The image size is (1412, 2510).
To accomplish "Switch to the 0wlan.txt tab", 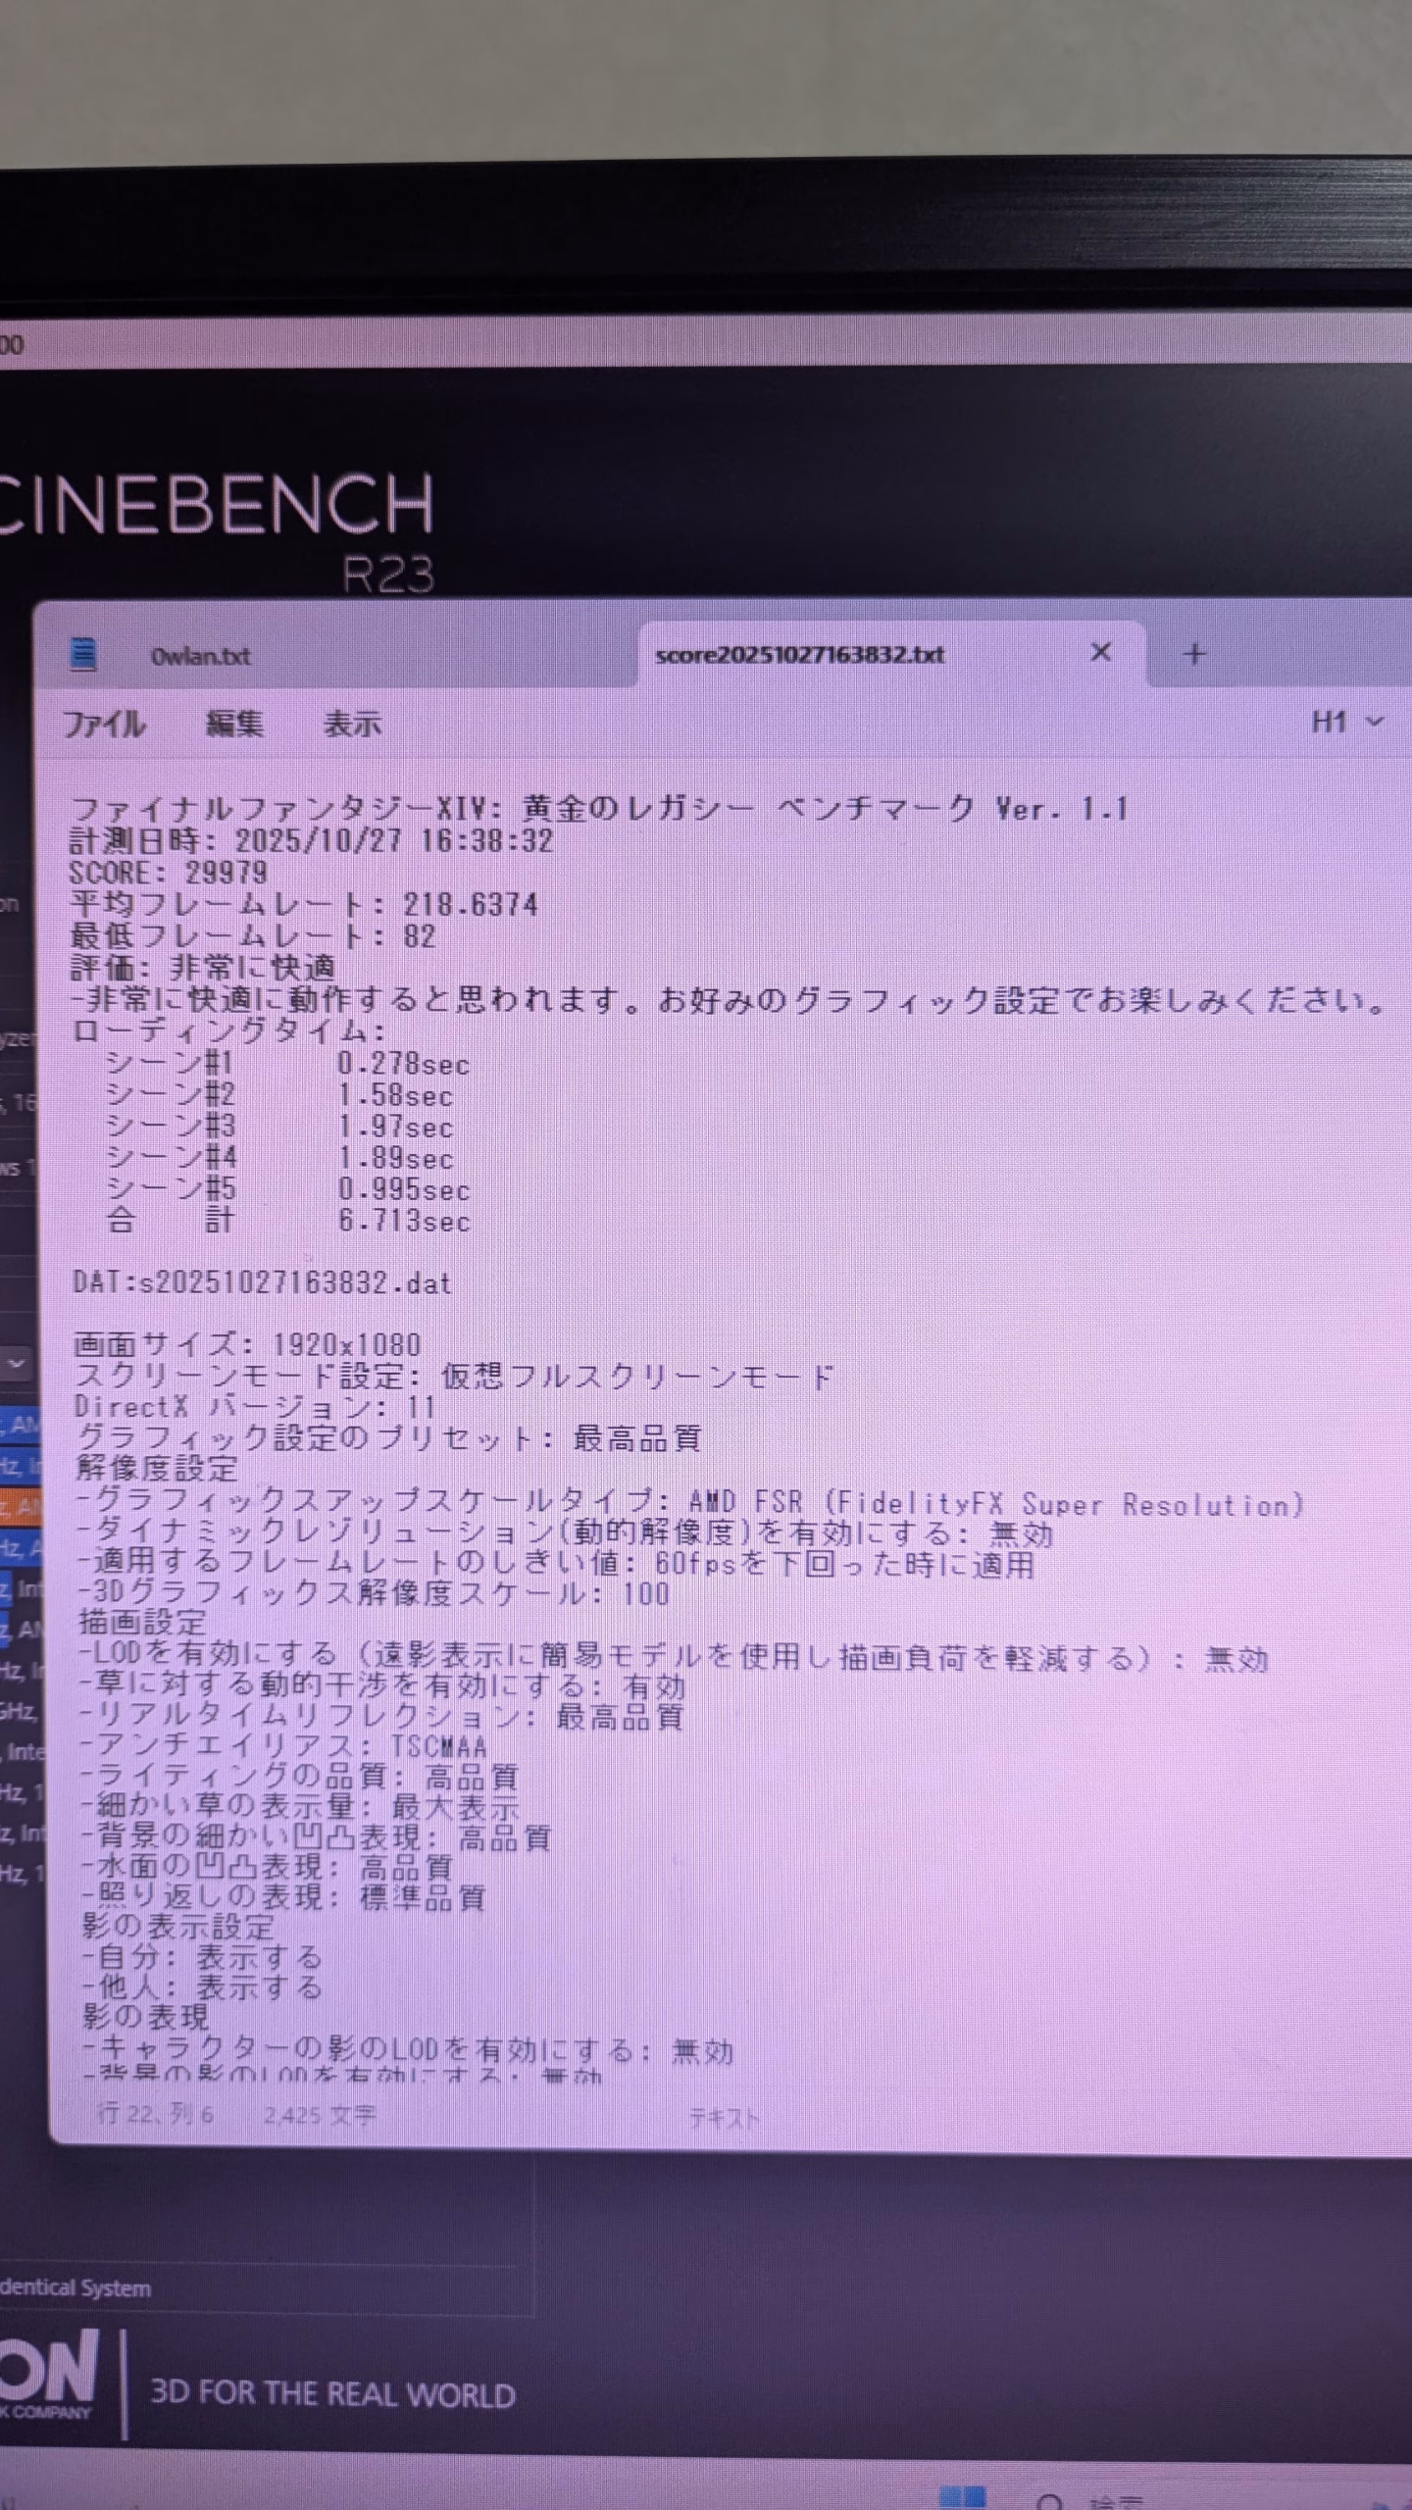I will coord(200,656).
